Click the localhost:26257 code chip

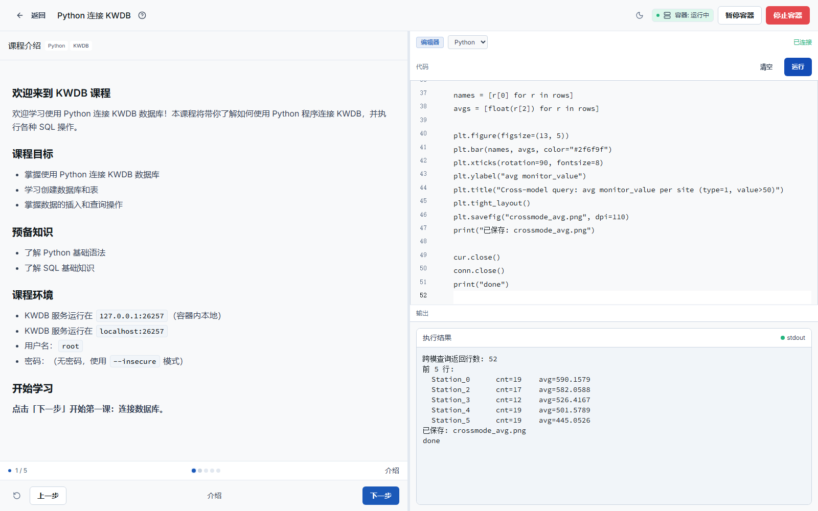[x=132, y=332]
